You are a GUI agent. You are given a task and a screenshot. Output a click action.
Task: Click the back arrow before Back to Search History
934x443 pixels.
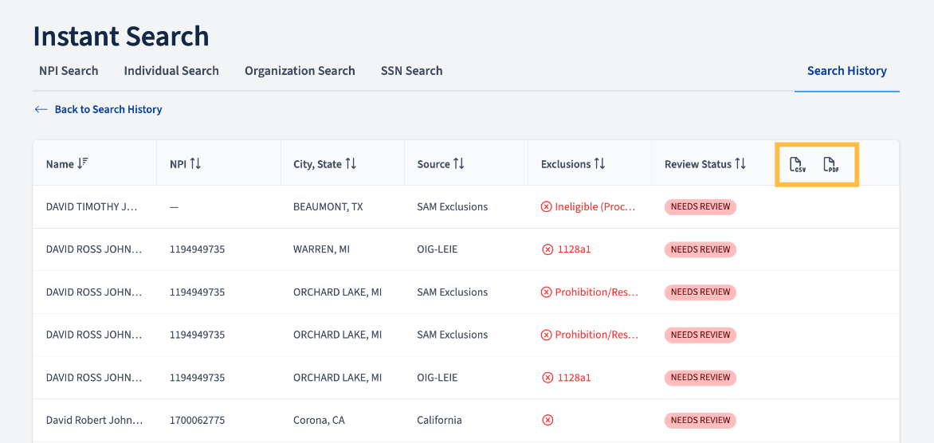click(x=41, y=110)
